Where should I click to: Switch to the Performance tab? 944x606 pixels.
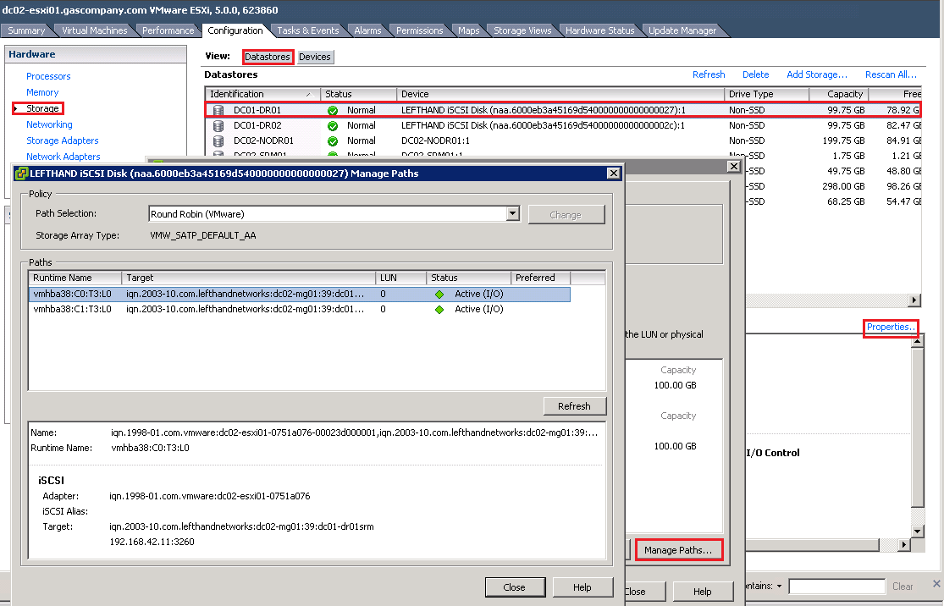click(168, 30)
